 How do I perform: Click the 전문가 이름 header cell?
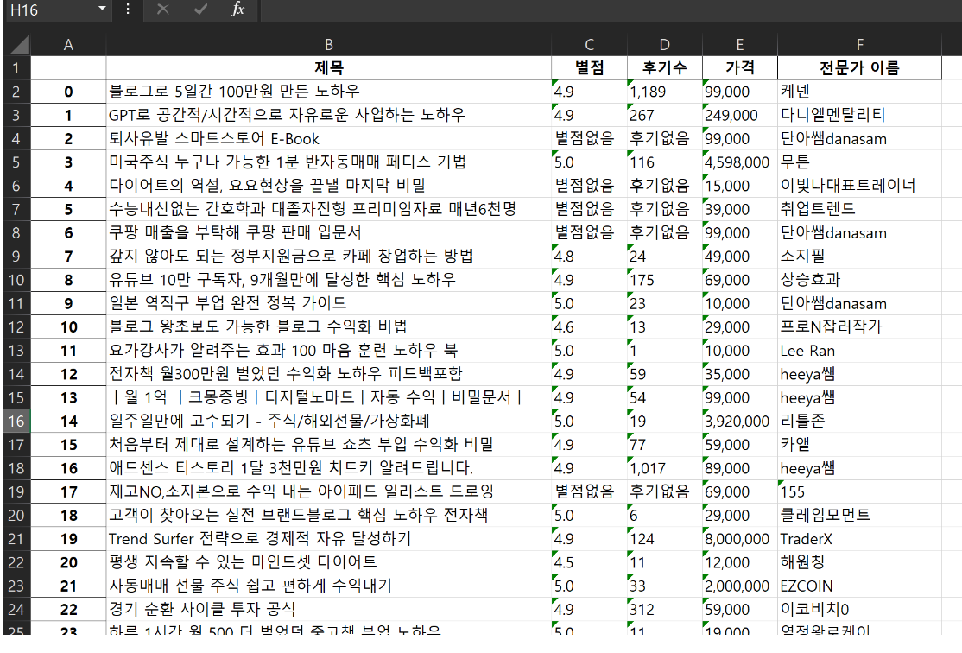(859, 68)
